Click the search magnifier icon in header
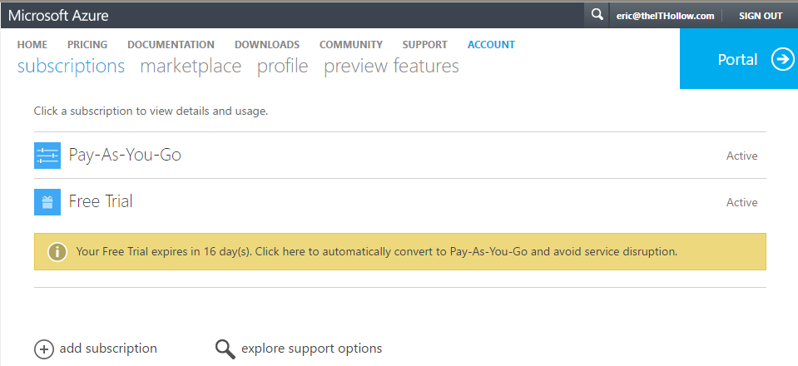 pyautogui.click(x=597, y=15)
